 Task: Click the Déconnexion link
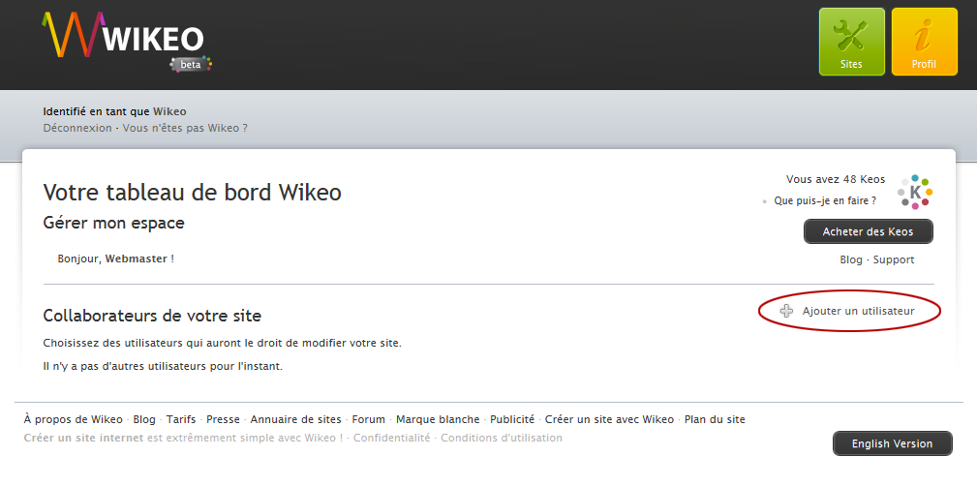pos(77,128)
